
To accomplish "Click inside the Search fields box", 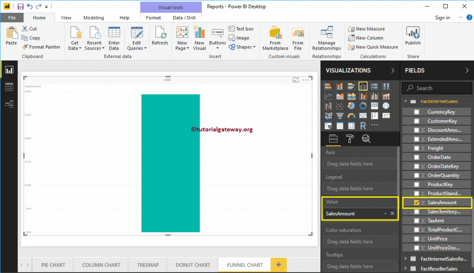I will click(437, 88).
